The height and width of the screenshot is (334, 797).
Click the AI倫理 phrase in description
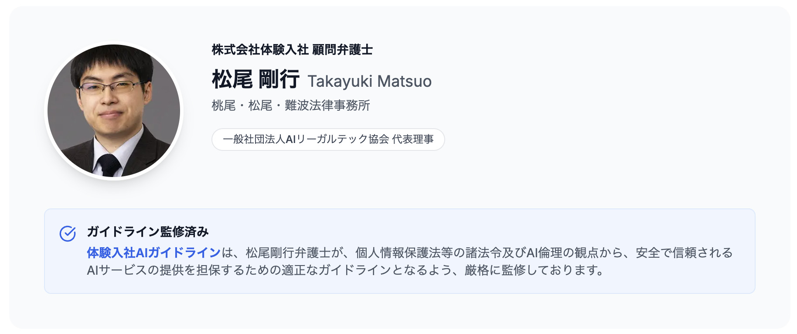pyautogui.click(x=545, y=253)
